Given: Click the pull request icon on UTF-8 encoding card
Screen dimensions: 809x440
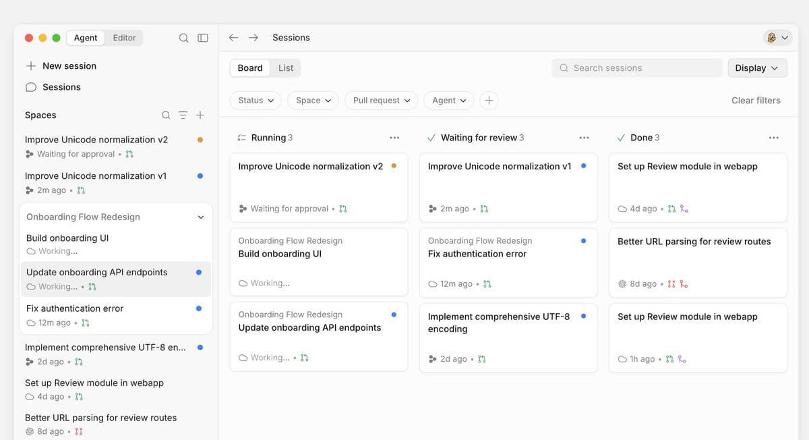Looking at the screenshot, I should 481,360.
